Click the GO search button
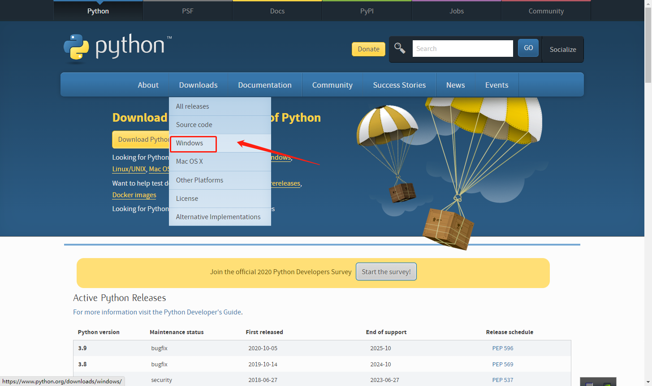 coord(528,48)
